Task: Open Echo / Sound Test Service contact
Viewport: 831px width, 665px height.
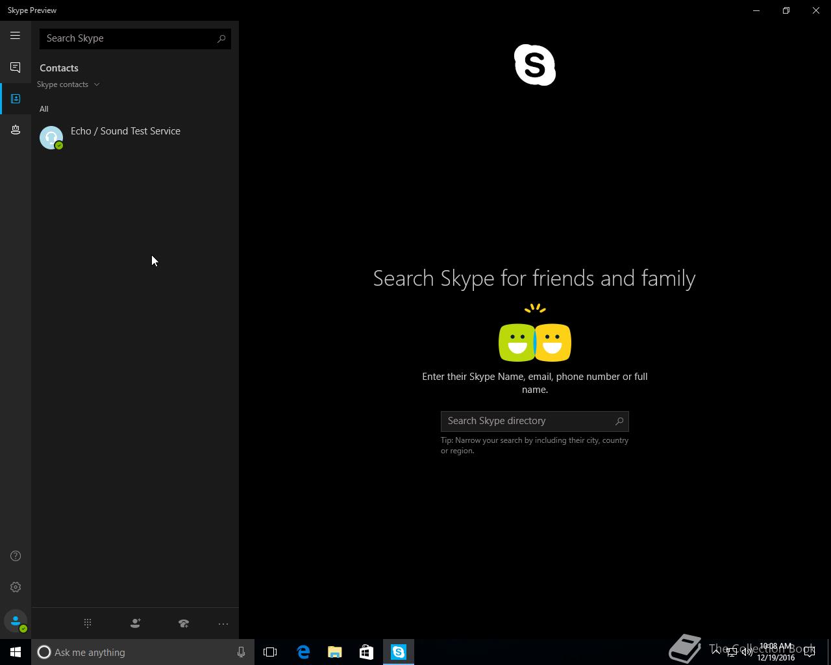Action: pyautogui.click(x=135, y=137)
